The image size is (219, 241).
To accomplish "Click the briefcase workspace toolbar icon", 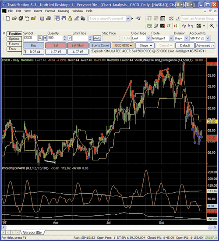I will pos(33,18).
